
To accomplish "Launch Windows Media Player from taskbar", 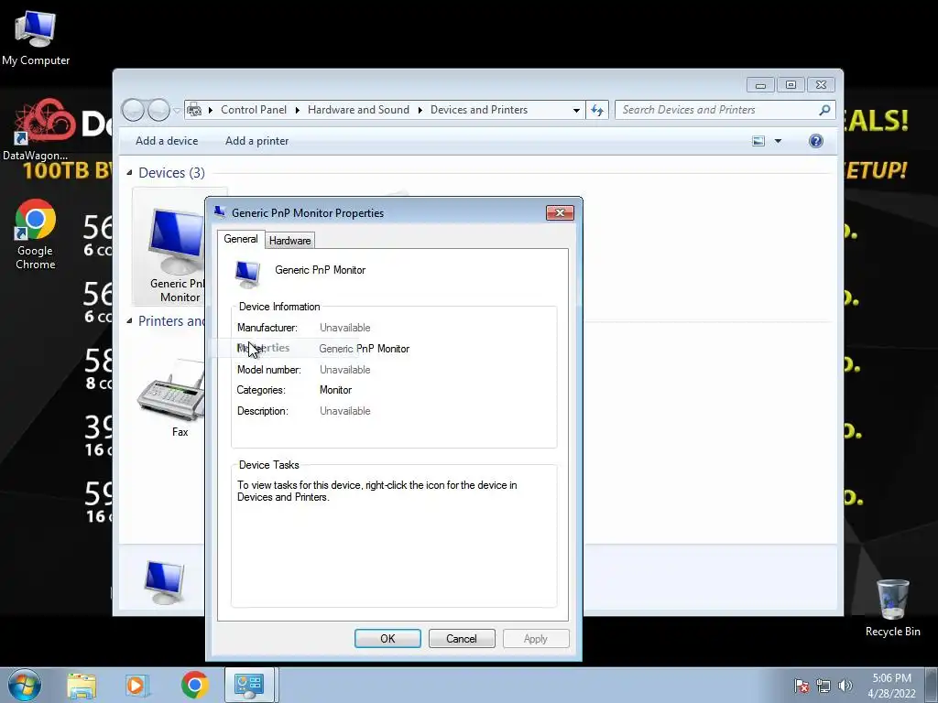I will [136, 685].
